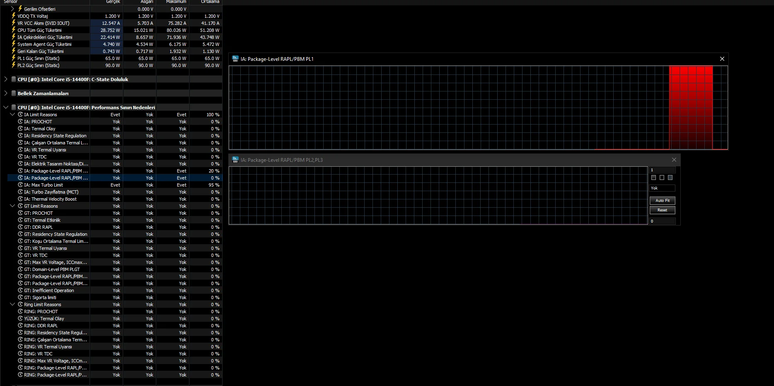The height and width of the screenshot is (386, 774).
Task: Close the Package-Level RAPL/PBM PL2,PL3 graph window
Action: 674,160
